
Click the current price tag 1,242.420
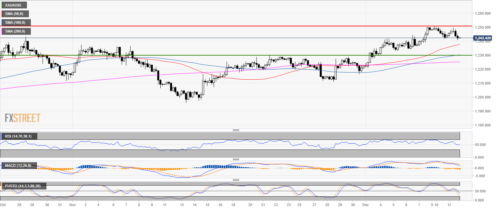(482, 38)
